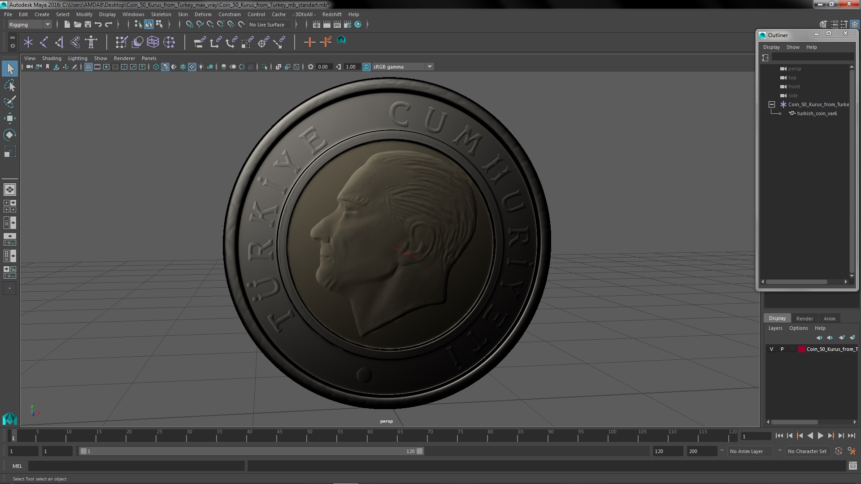The height and width of the screenshot is (484, 861).
Task: Collapse the Coin_50_Kurus_from_Turkey outliner group
Action: (772, 104)
